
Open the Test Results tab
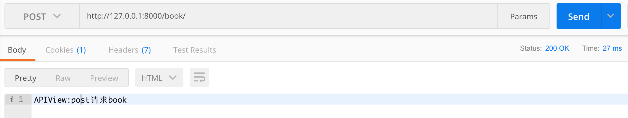195,50
